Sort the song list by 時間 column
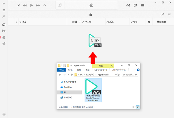 [74, 22]
